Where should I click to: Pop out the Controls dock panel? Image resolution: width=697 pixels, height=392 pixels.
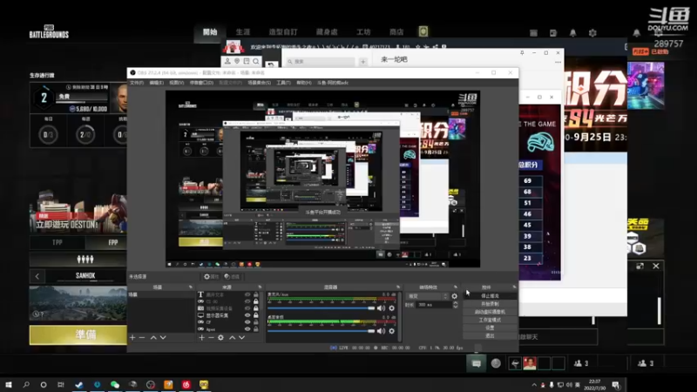click(x=514, y=287)
